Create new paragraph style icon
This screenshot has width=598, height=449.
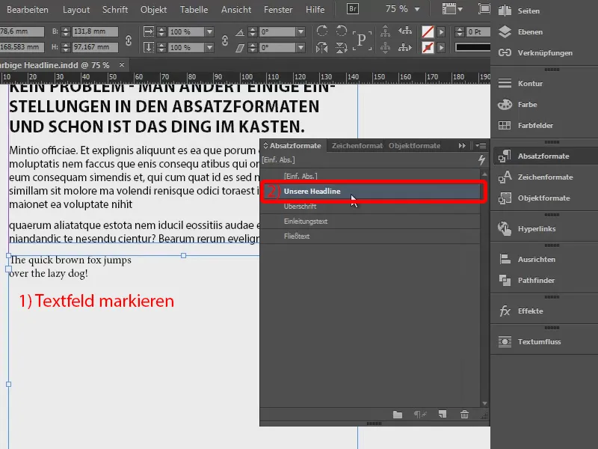coord(443,415)
